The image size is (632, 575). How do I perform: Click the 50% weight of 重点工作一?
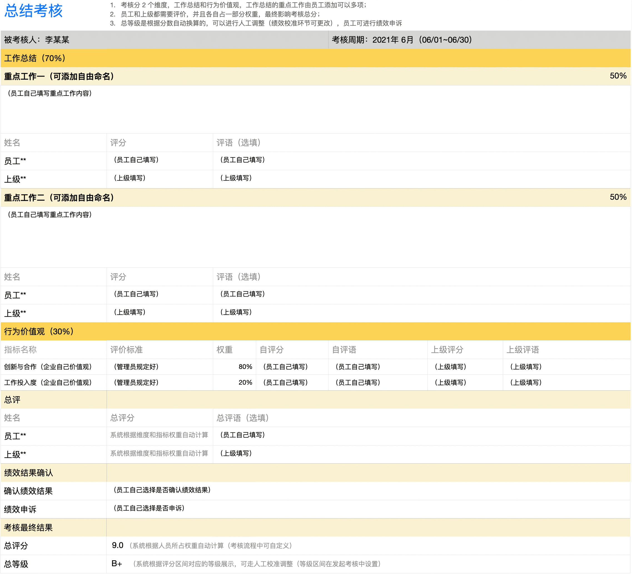(618, 76)
